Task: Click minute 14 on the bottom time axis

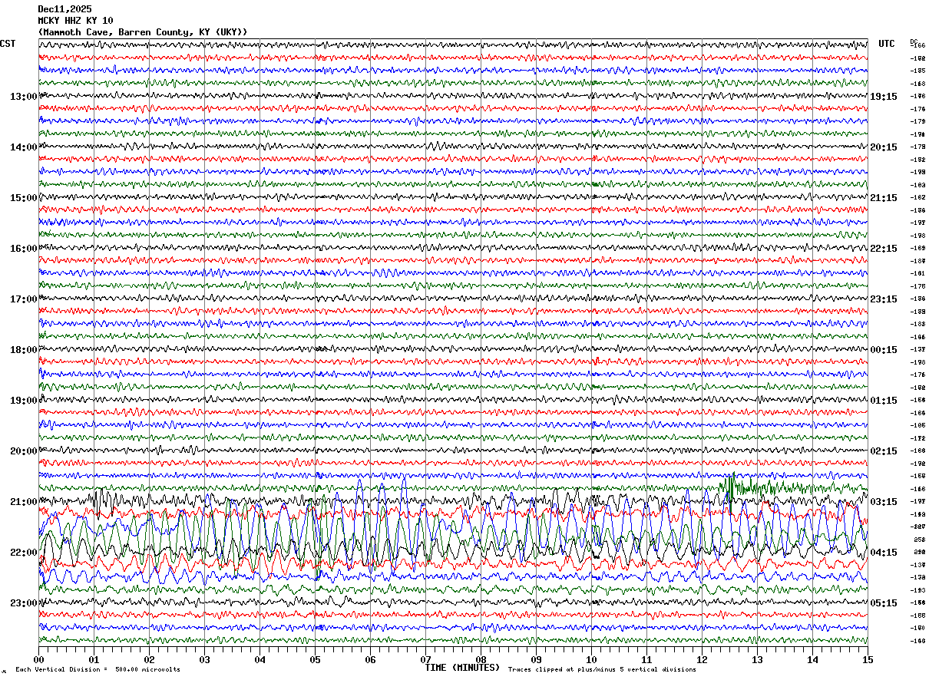Action: (x=812, y=659)
